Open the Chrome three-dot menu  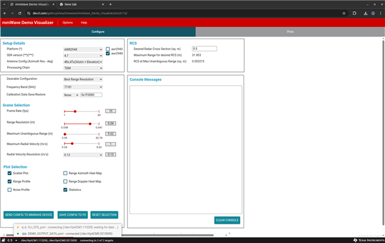point(380,13)
